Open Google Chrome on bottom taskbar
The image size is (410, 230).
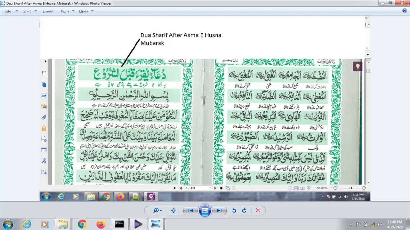click(x=82, y=224)
